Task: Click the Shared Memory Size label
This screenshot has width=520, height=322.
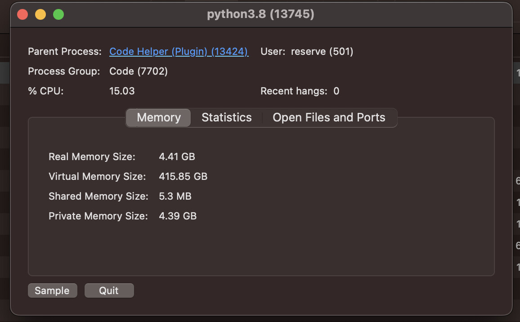Action: (x=99, y=197)
